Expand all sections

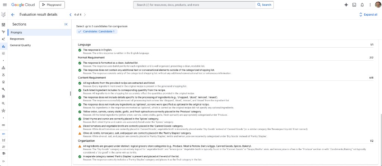click(368, 15)
